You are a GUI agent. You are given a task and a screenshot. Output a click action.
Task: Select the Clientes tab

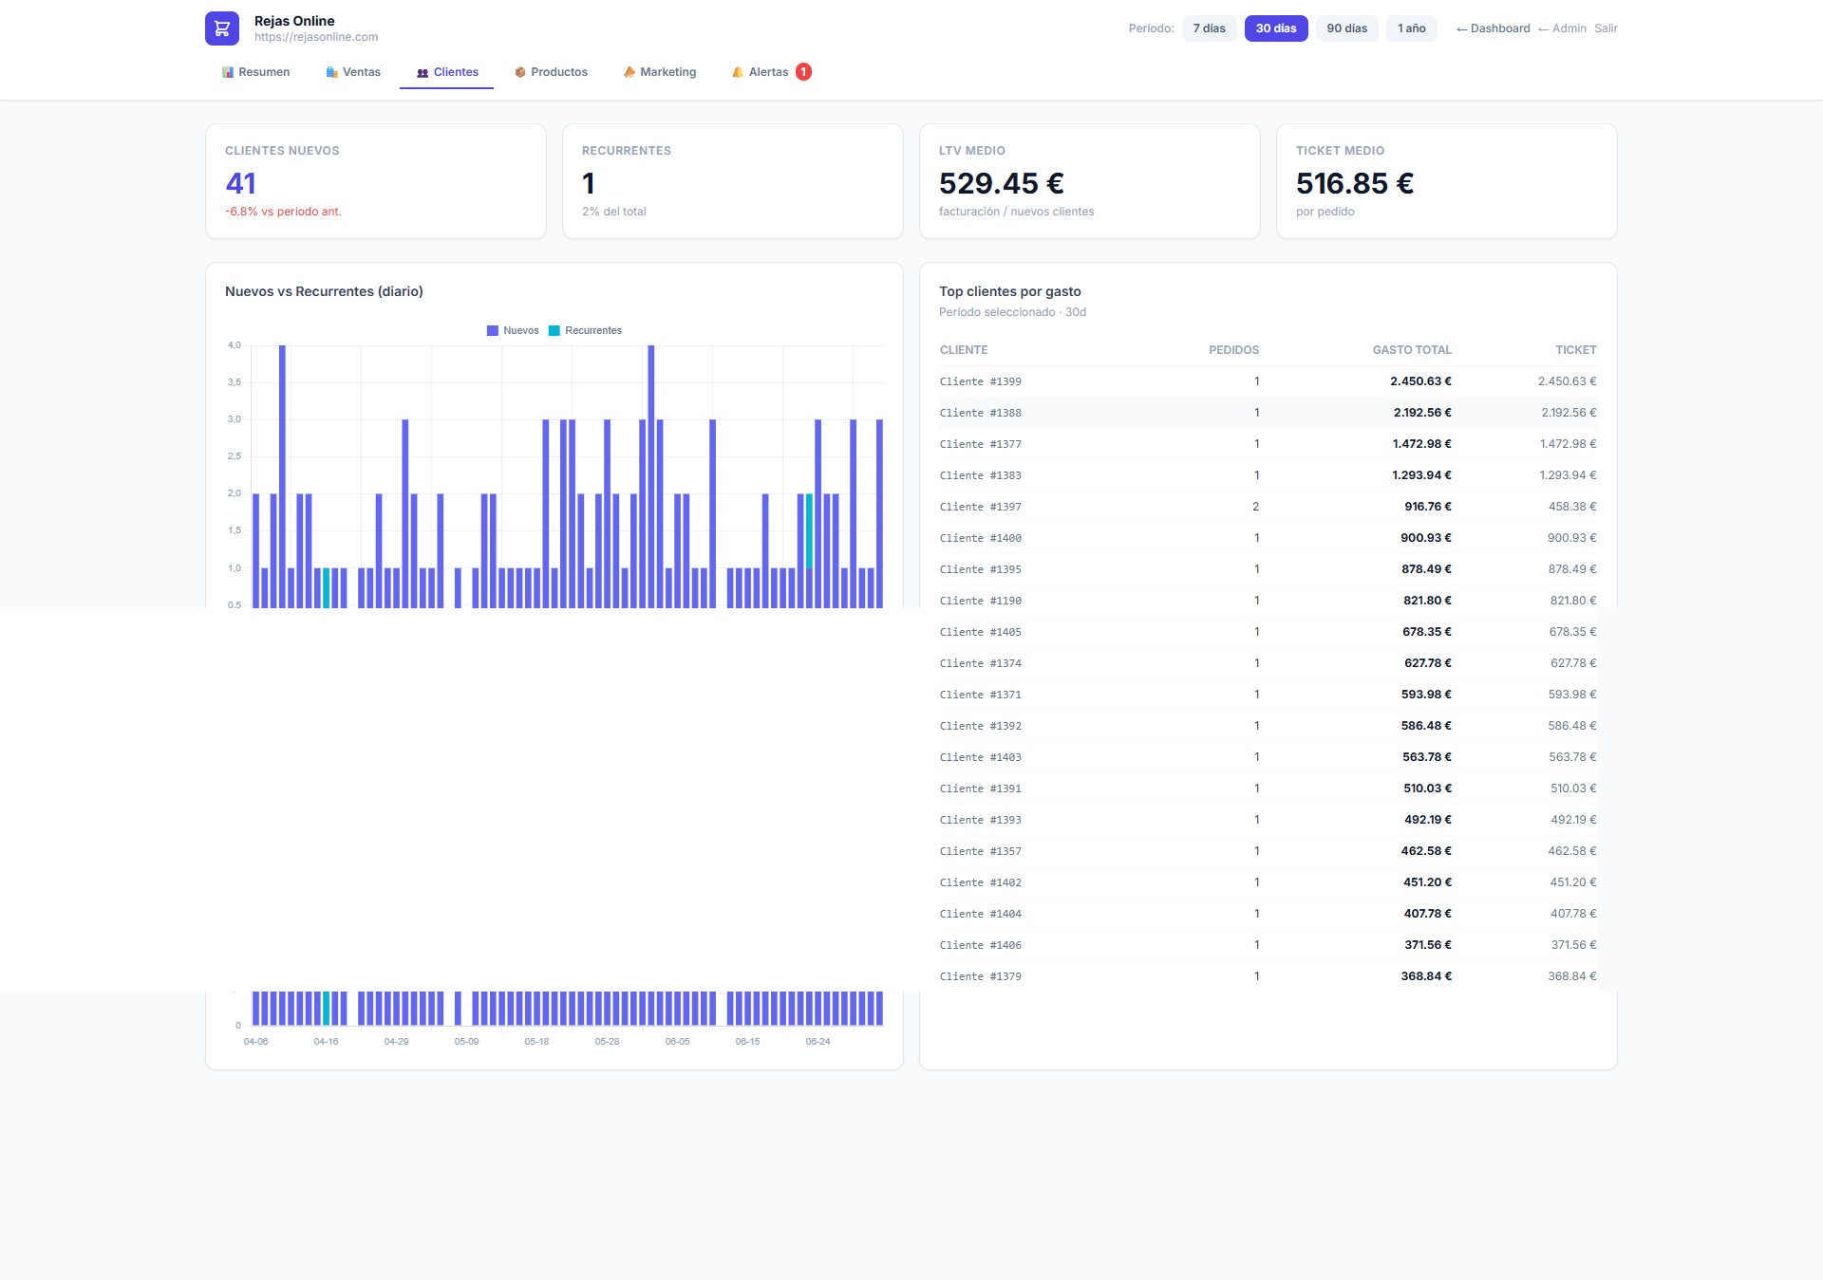(447, 72)
